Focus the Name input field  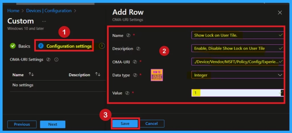pos(238,35)
